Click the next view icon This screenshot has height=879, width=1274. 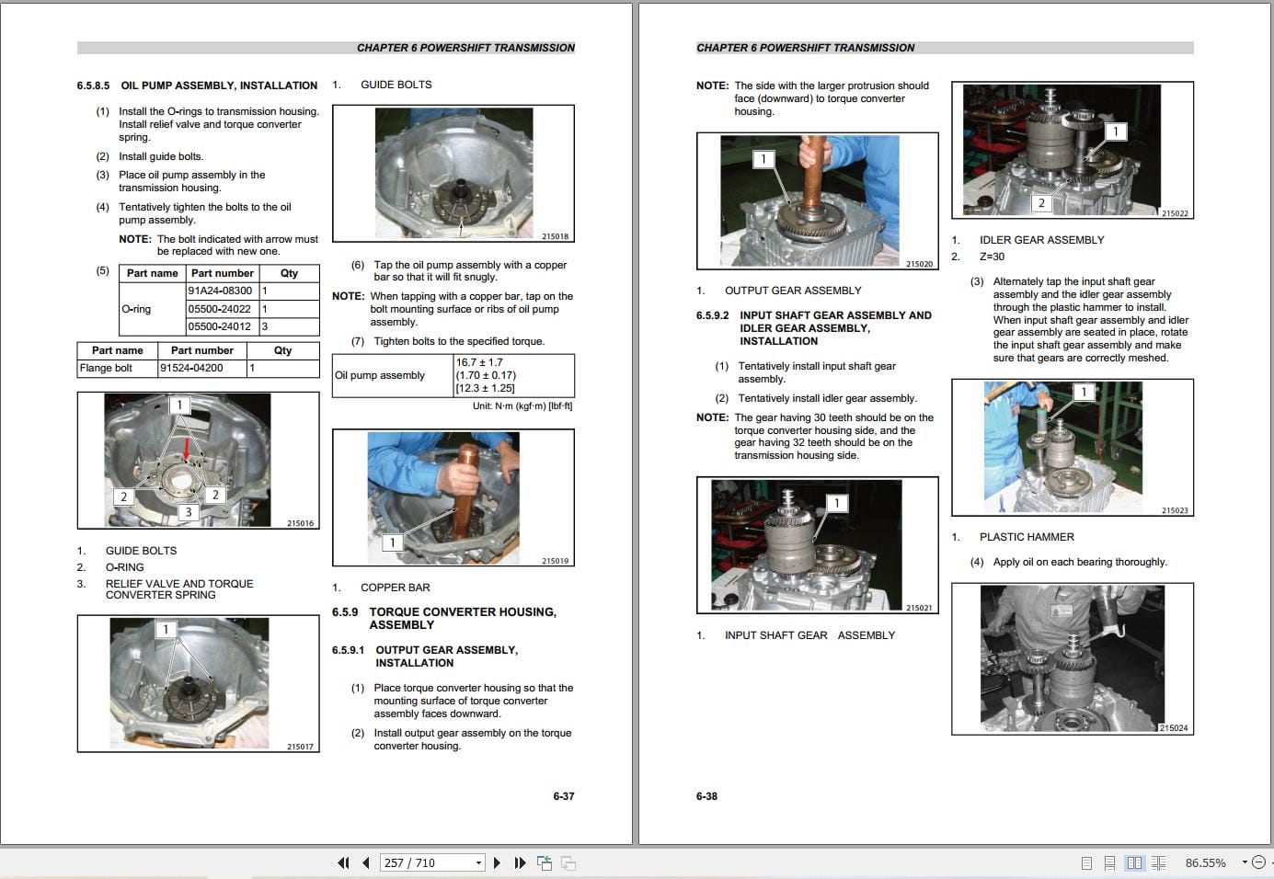tap(568, 862)
